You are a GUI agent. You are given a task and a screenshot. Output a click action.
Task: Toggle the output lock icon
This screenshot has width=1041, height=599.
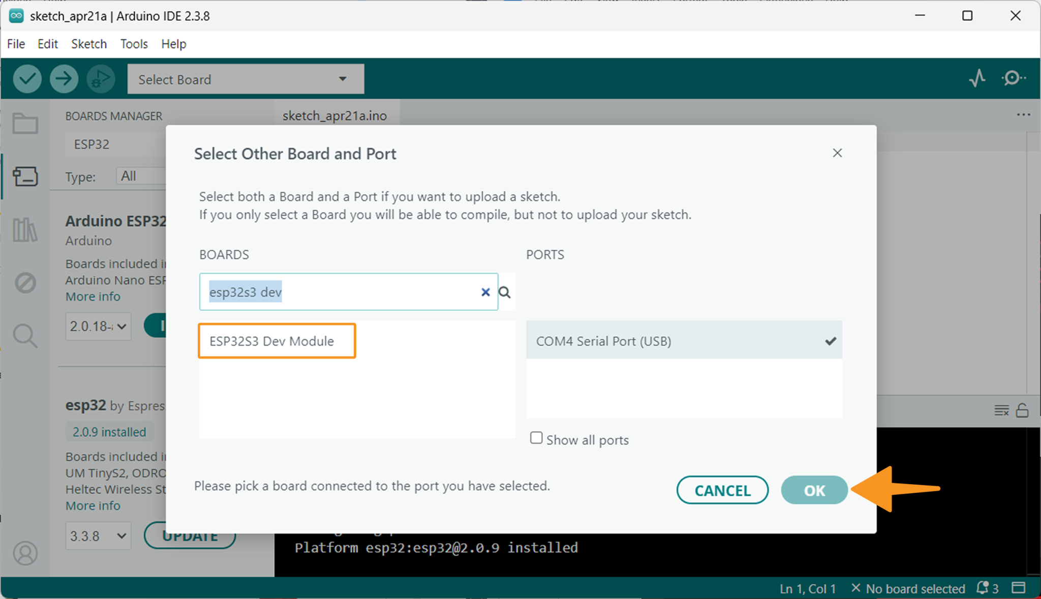tap(1022, 410)
